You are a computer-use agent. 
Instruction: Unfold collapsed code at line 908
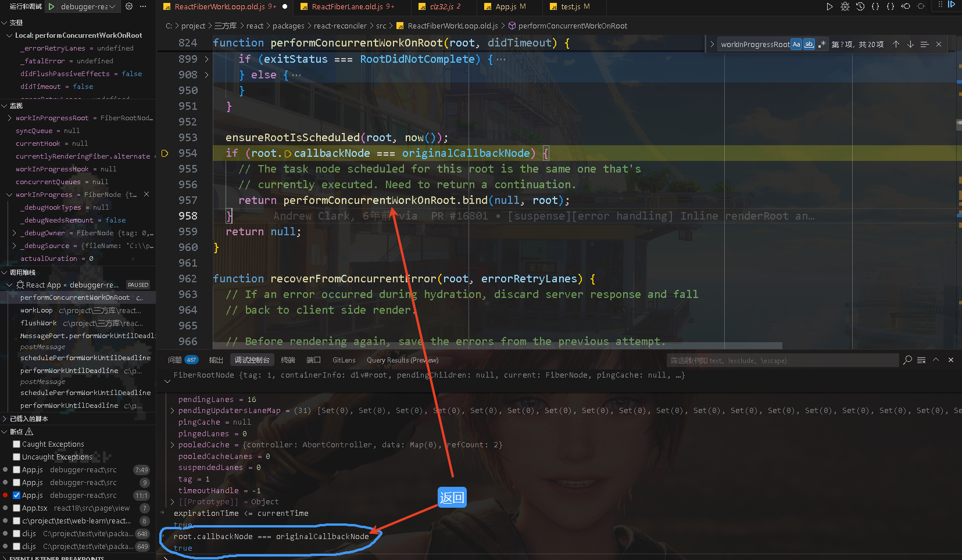tap(206, 75)
